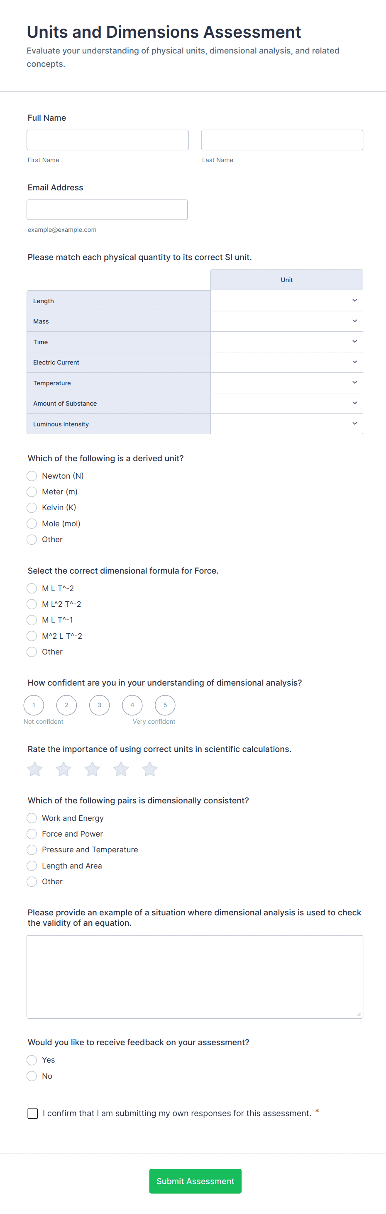The height and width of the screenshot is (1214, 386).
Task: Click the first rating star
Action: point(35,769)
